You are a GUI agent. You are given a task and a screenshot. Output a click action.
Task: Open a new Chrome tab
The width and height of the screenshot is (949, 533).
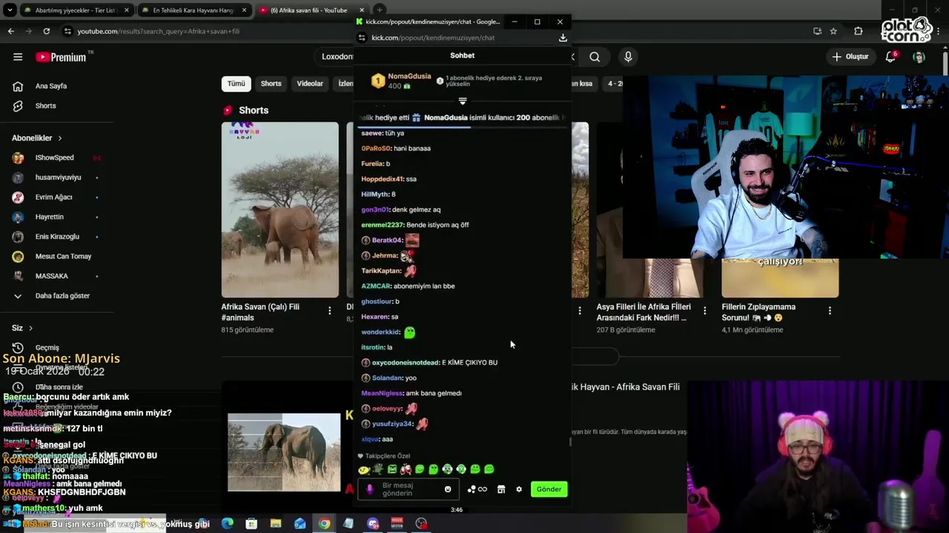(379, 10)
